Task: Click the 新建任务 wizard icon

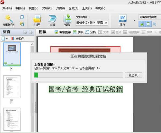Action: coord(9,19)
